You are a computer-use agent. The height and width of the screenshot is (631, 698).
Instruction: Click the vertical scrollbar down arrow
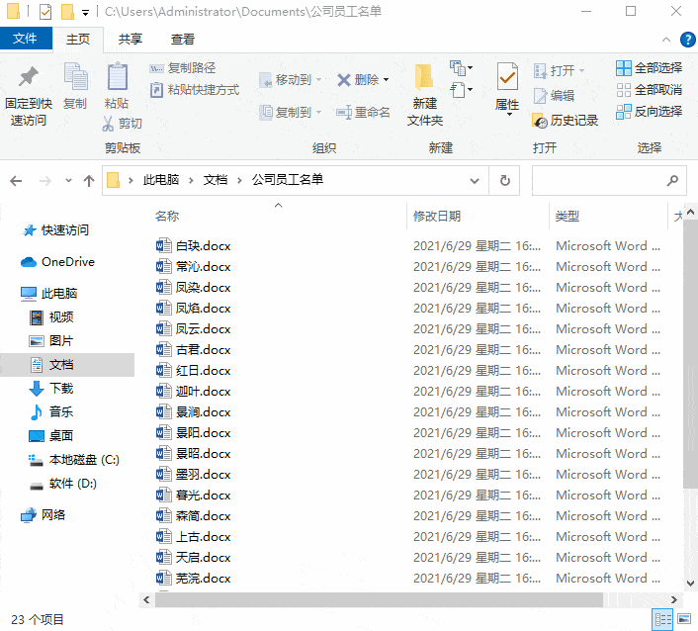click(x=690, y=583)
